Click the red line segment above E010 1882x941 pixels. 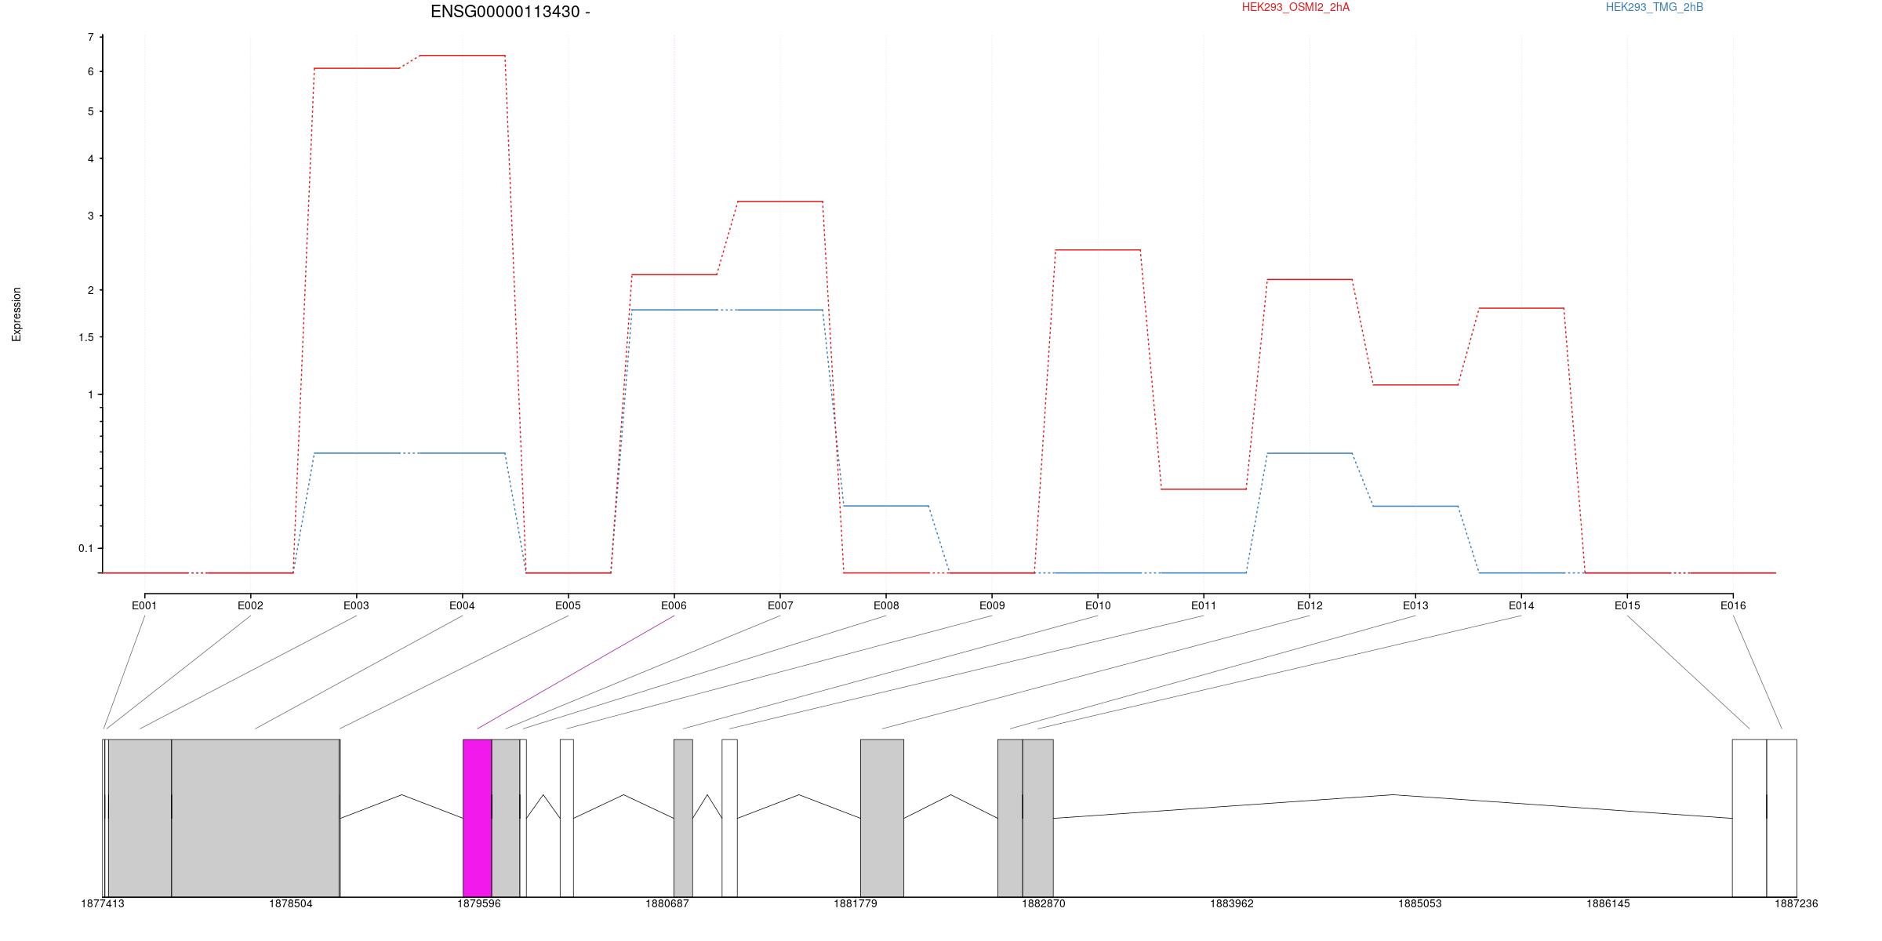(1098, 250)
